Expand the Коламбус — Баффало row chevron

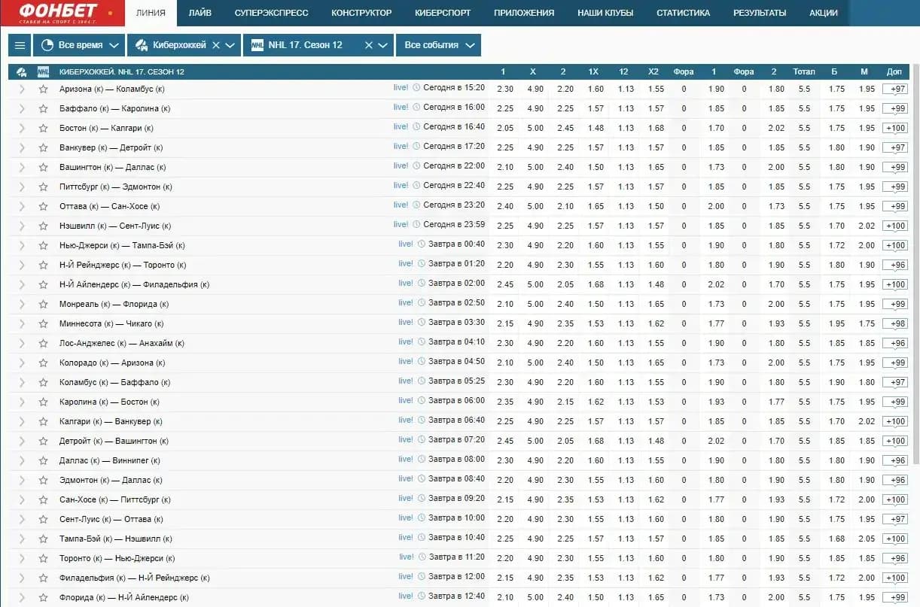coord(22,382)
